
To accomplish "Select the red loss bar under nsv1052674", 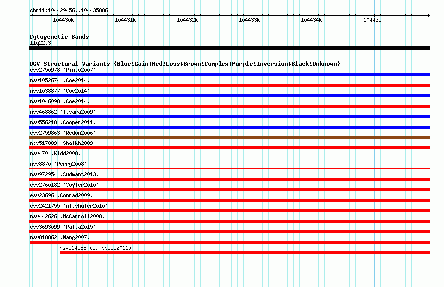I will 229,85.
